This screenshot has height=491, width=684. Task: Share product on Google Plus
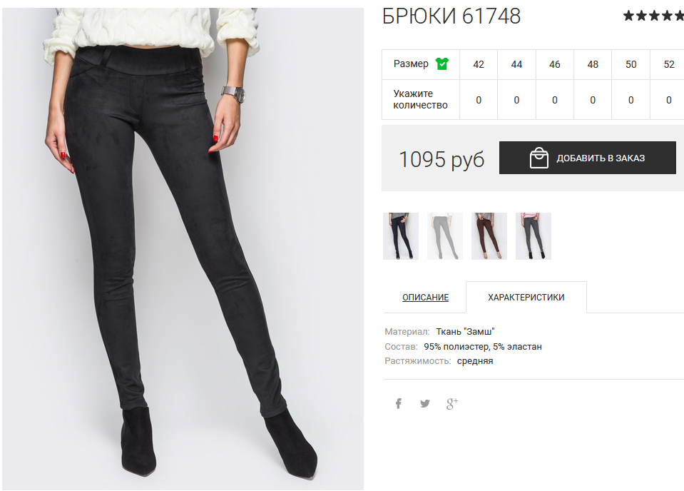pyautogui.click(x=452, y=404)
